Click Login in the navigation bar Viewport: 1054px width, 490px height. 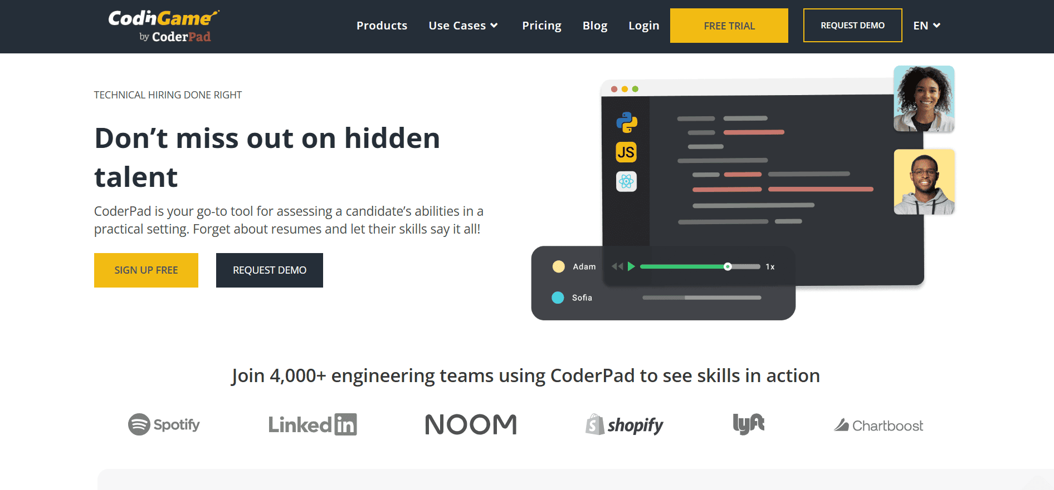click(x=643, y=26)
